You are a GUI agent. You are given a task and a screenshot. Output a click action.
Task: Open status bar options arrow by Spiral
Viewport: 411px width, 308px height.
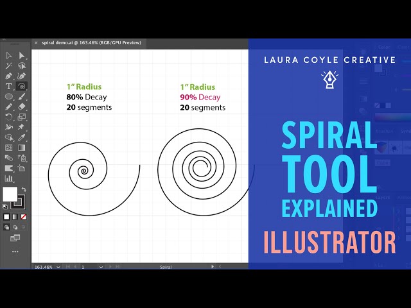click(x=213, y=267)
